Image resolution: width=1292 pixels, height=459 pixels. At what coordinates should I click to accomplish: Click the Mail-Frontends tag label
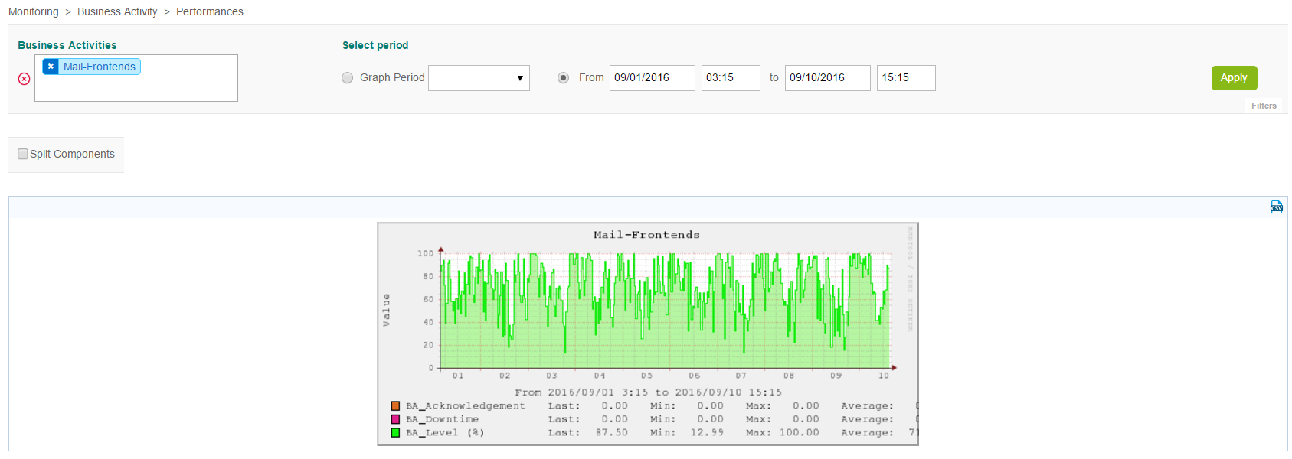(100, 67)
